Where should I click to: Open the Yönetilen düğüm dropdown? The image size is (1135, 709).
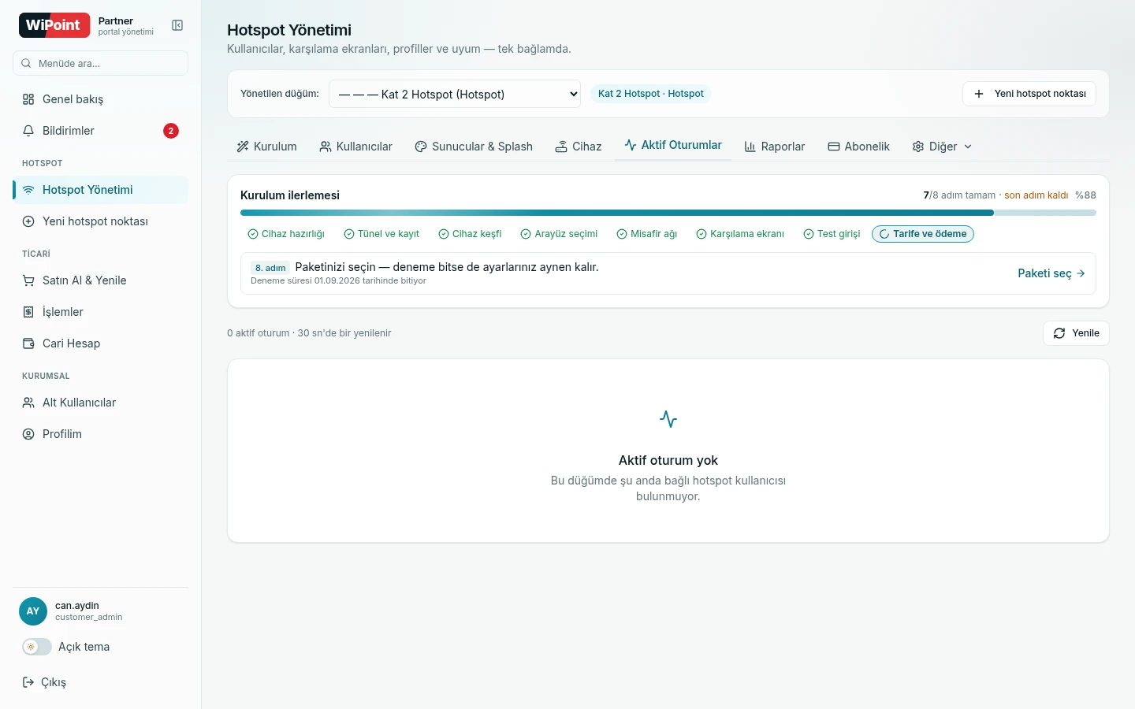point(455,94)
